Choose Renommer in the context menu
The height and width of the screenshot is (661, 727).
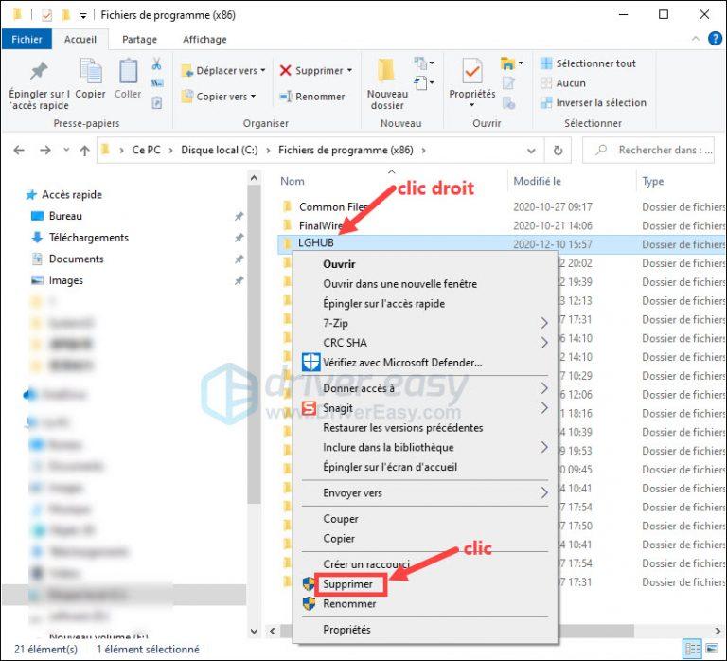point(349,603)
